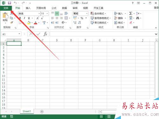The height and width of the screenshot is (119, 159).
Task: Click the Redo icon
Action: (x=23, y=3)
